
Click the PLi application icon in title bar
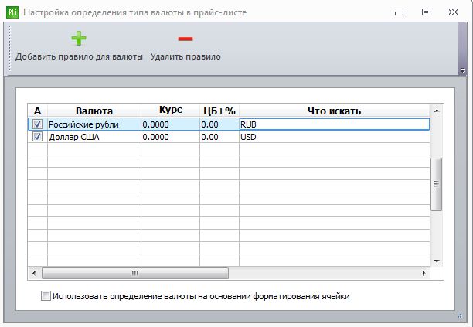pyautogui.click(x=12, y=12)
